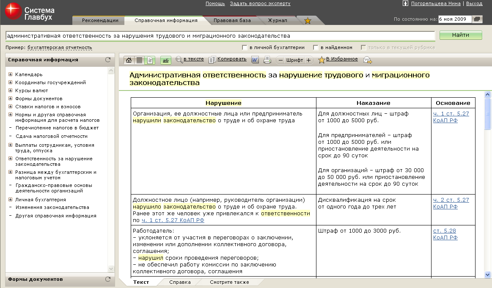
Task: Enable the 'в личной бухгалтерии' checkbox
Action: click(245, 48)
